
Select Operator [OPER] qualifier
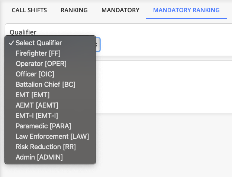click(x=41, y=64)
